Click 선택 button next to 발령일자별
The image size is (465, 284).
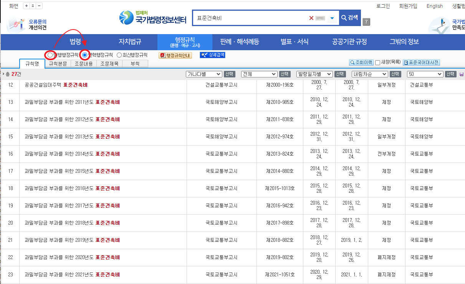point(340,74)
